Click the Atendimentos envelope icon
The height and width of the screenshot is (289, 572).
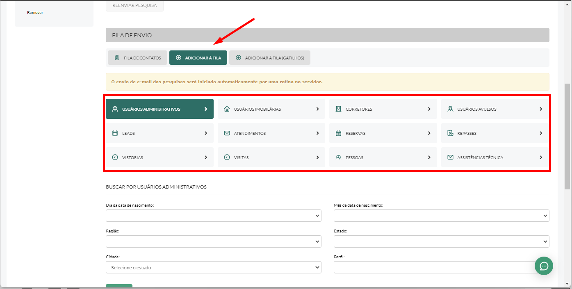(227, 133)
